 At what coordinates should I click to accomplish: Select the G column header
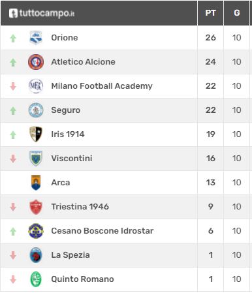[x=237, y=13]
